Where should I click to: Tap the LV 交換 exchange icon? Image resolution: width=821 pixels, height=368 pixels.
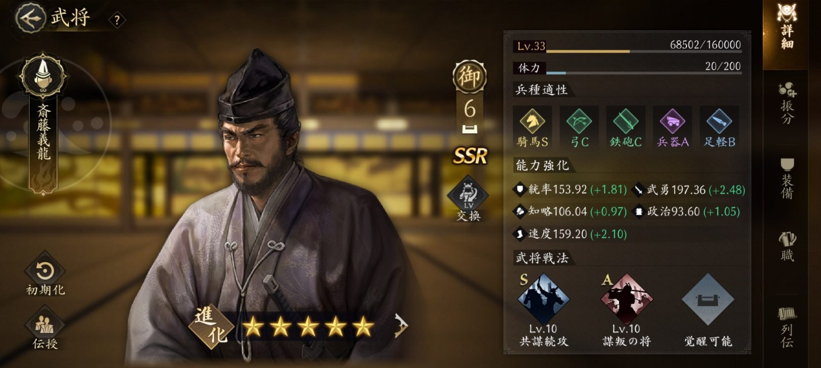469,200
